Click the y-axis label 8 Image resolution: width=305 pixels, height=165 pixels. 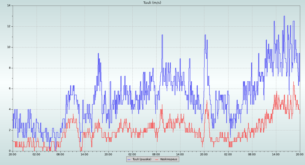click(x=9, y=68)
